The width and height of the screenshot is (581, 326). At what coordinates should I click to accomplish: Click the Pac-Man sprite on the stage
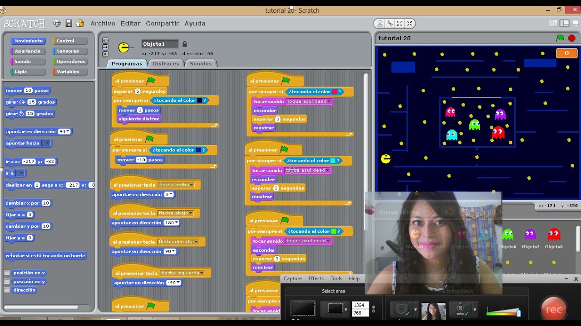point(386,158)
